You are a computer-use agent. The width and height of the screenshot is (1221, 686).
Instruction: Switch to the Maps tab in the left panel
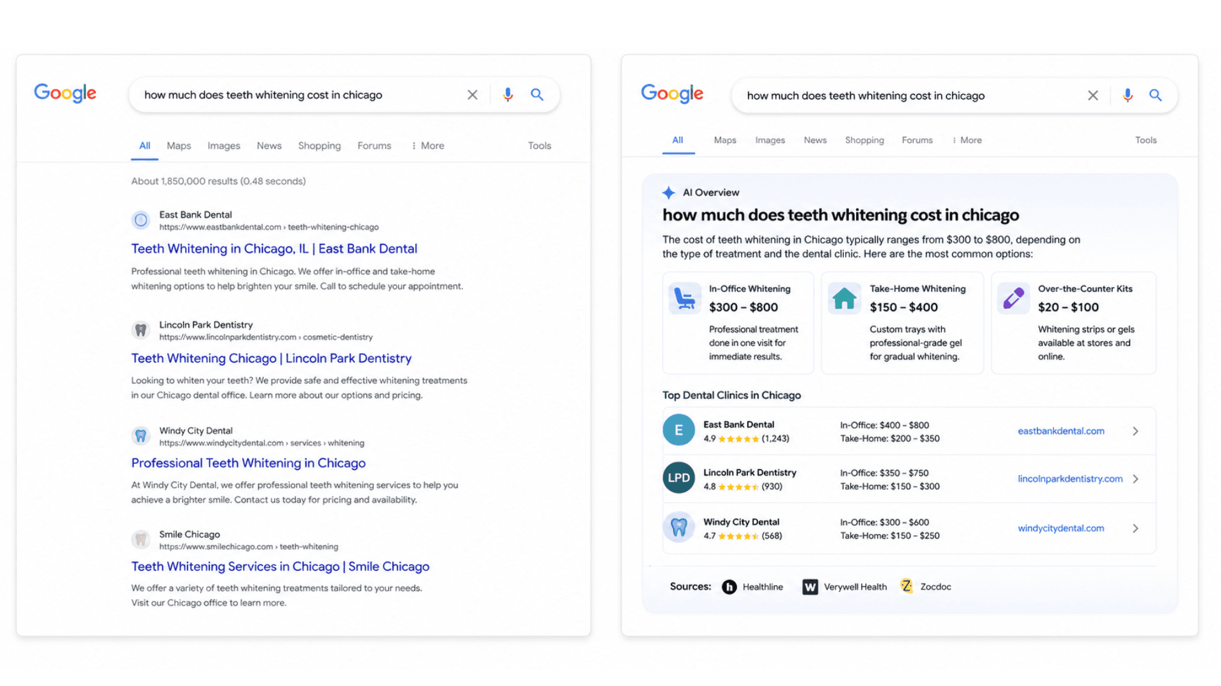point(179,145)
